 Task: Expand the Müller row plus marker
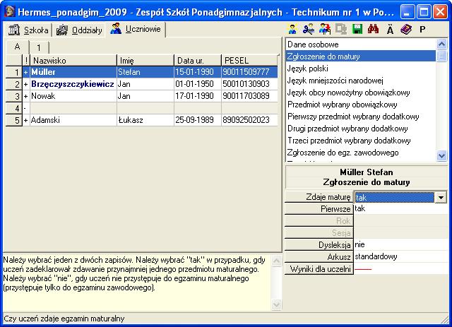tap(26, 72)
